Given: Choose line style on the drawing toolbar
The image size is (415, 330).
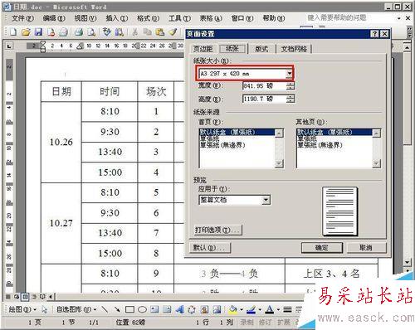Looking at the screenshot, I should pos(288,309).
